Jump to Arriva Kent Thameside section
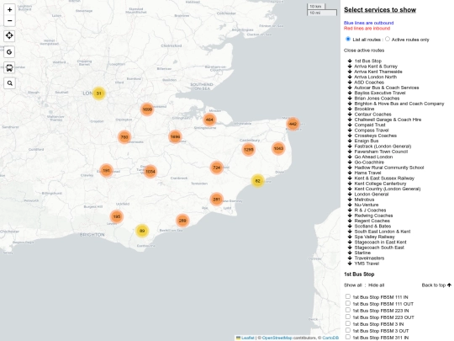This screenshot has height=341, width=454. (x=378, y=72)
